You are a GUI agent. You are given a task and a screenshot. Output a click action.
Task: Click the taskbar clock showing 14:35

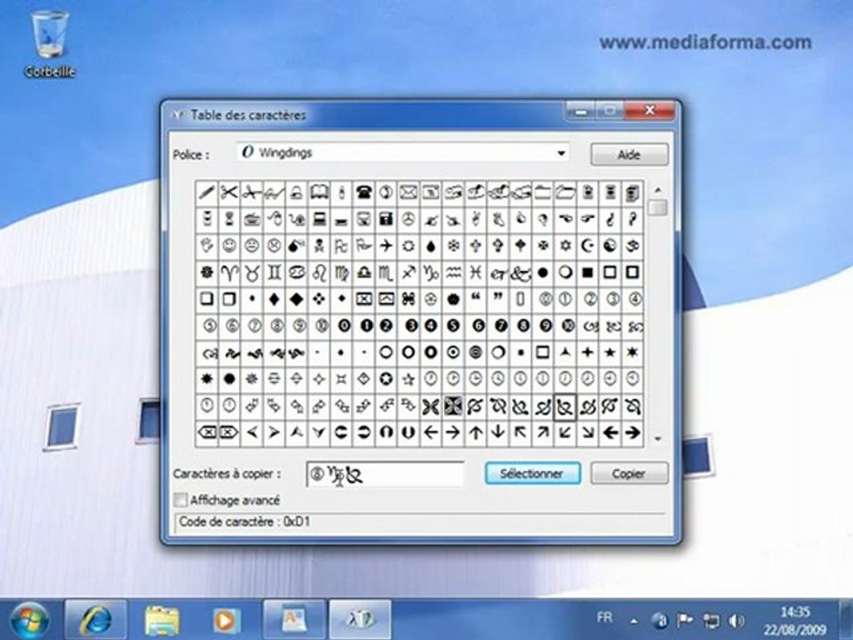coord(794,621)
